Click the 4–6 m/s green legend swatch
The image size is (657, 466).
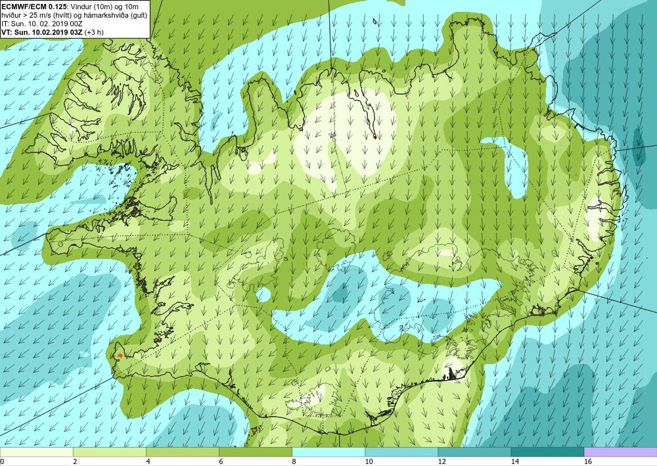pyautogui.click(x=182, y=452)
